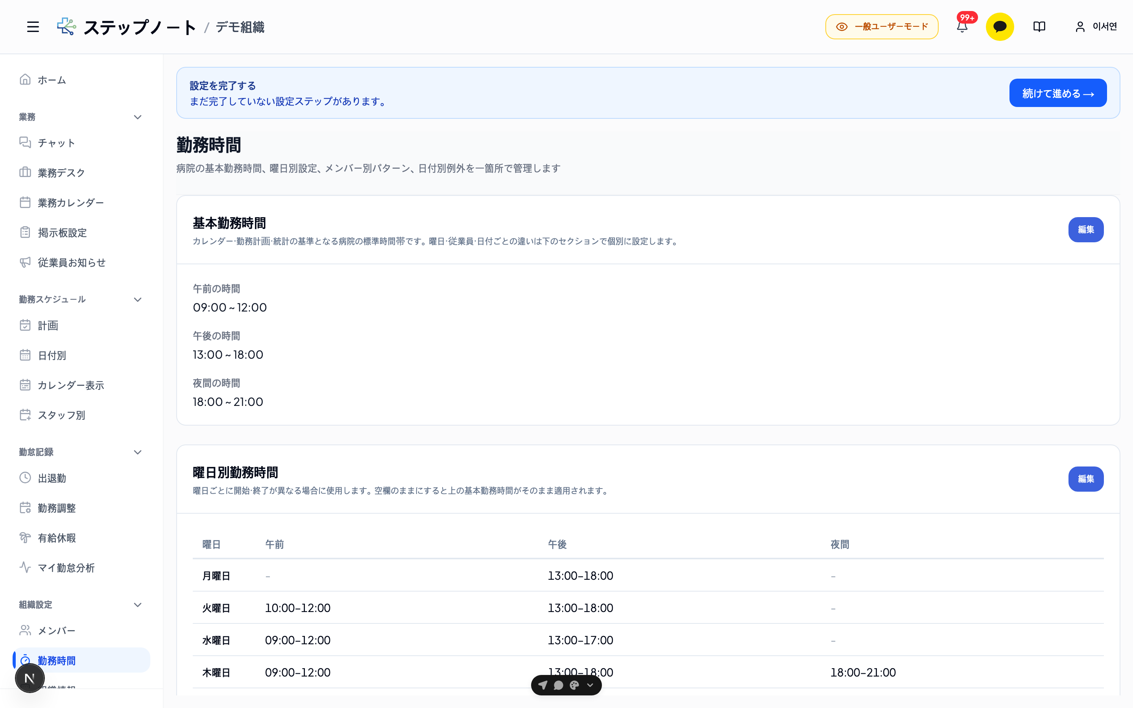Select the active 勤務時間 sidebar item
The image size is (1133, 708).
[81, 660]
